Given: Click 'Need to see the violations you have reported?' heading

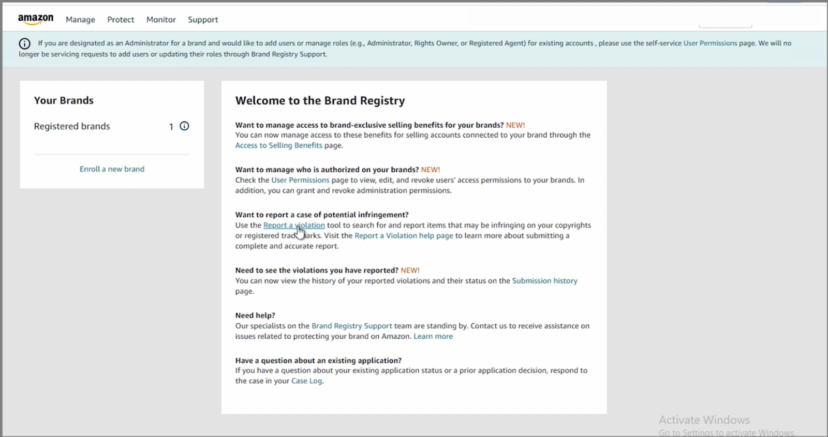Looking at the screenshot, I should 317,270.
